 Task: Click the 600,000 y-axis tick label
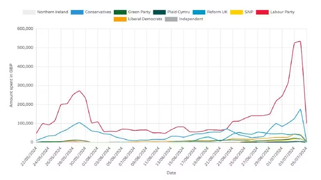point(25,29)
